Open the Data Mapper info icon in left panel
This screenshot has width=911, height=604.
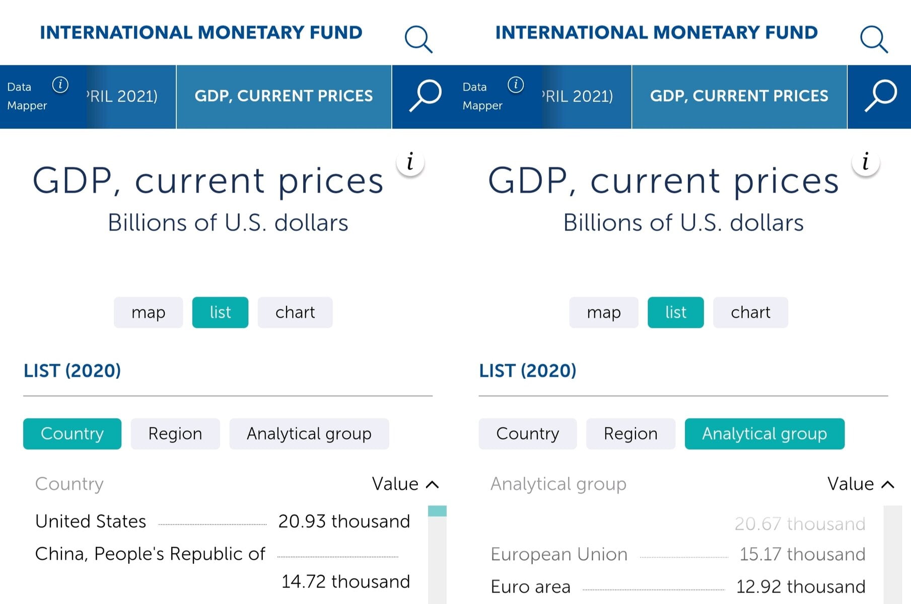[60, 85]
